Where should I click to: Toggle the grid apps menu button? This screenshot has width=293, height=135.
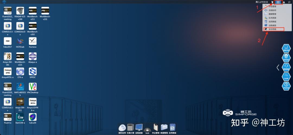click(x=278, y=2)
